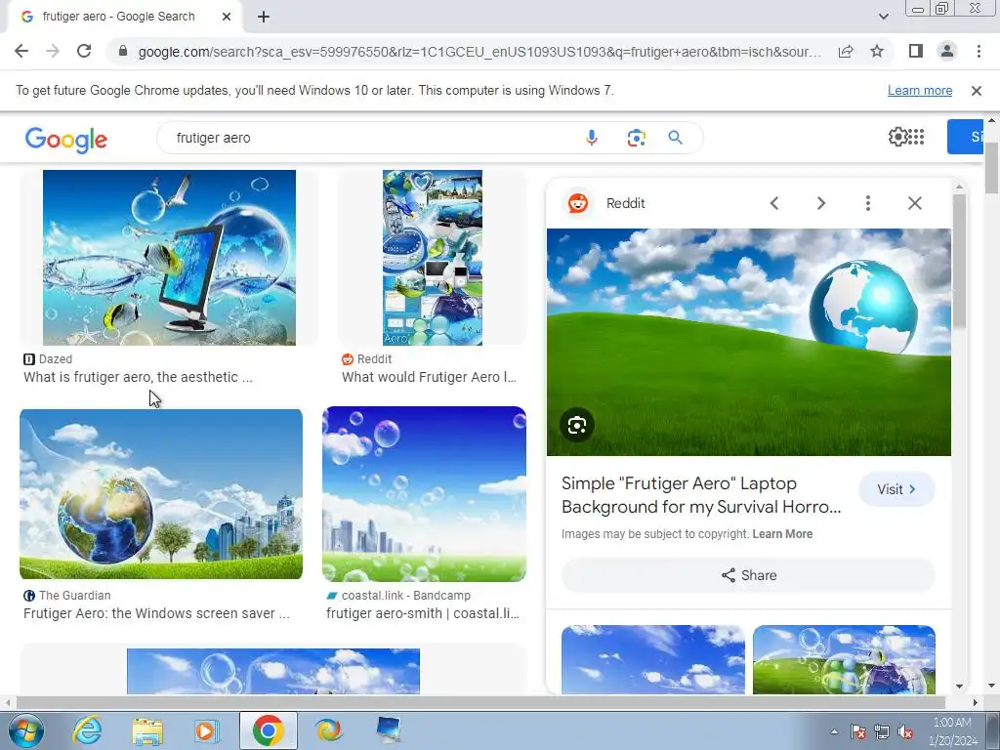The height and width of the screenshot is (750, 1000).
Task: Reload the current page
Action: pyautogui.click(x=84, y=51)
